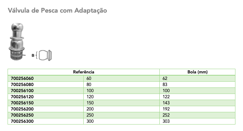The width and height of the screenshot is (243, 131).
Task: Select reference 700256060
Action: point(22,78)
